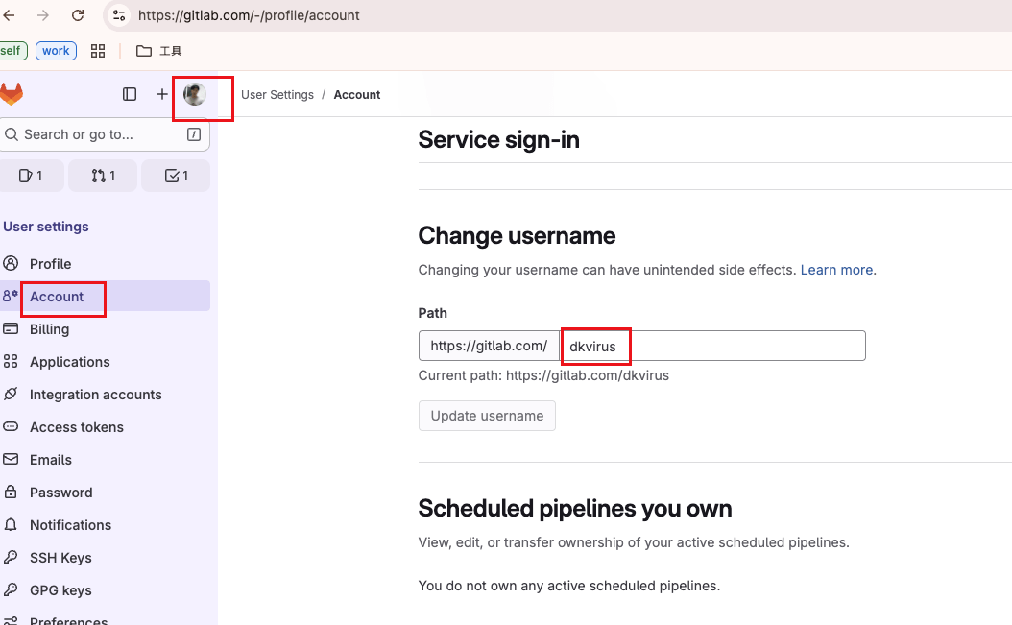This screenshot has width=1012, height=625.
Task: Toggle the sidebar collapse icon
Action: 130,94
